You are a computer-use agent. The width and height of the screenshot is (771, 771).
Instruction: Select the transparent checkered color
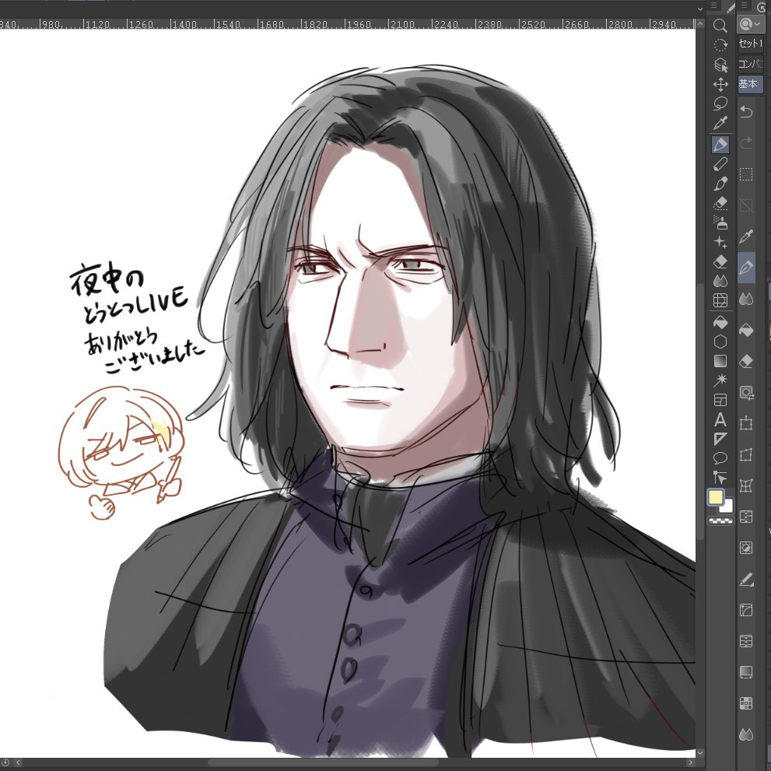tap(720, 520)
